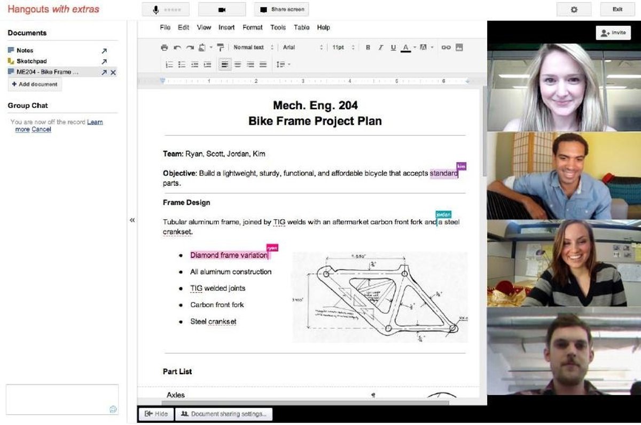This screenshot has width=641, height=425.
Task: Click the Invite button
Action: (x=613, y=33)
